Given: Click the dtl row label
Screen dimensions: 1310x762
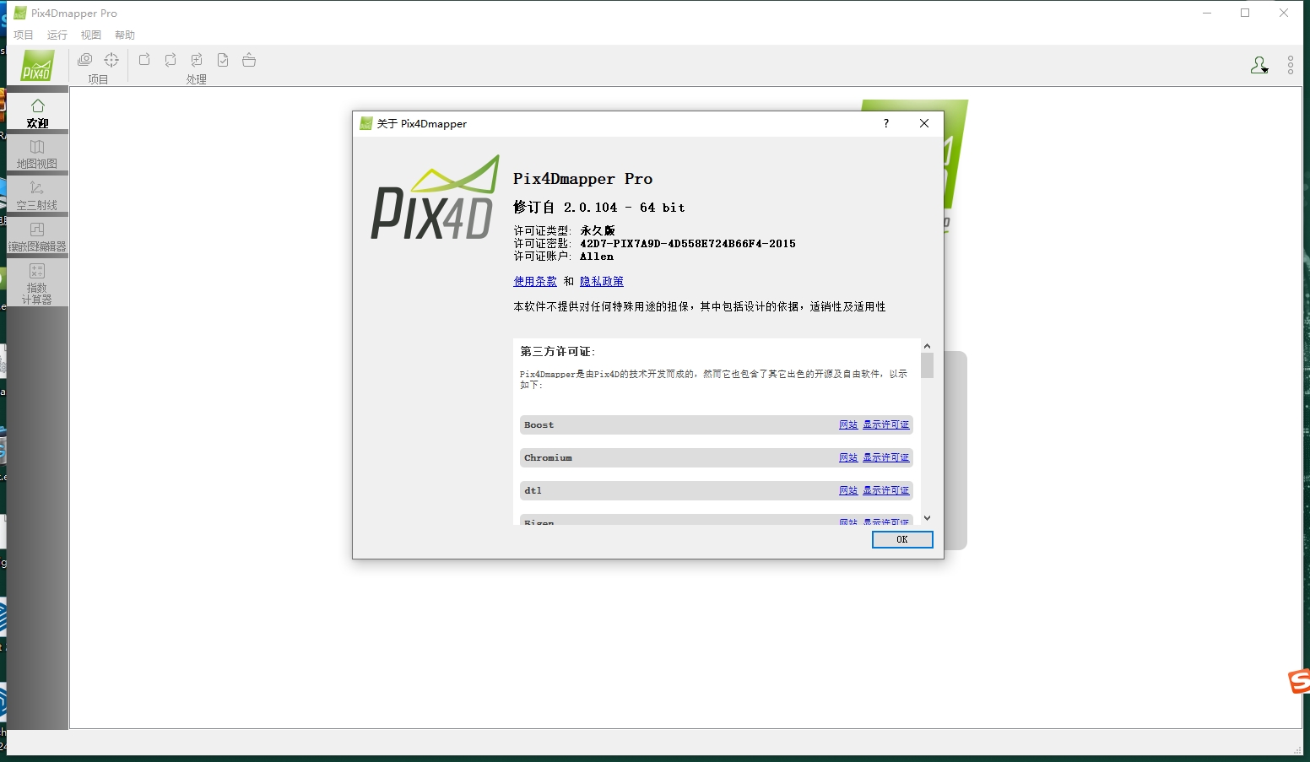Looking at the screenshot, I should 533,491.
